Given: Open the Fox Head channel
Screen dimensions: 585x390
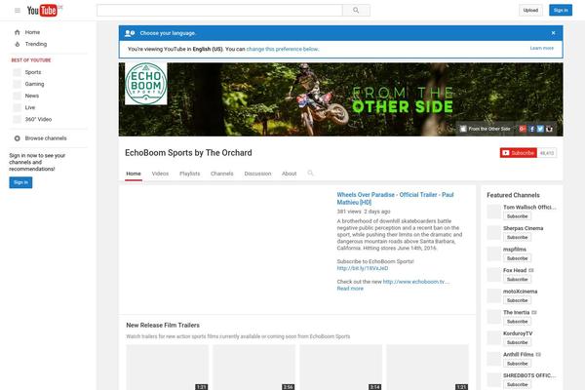Looking at the screenshot, I should click(x=515, y=270).
